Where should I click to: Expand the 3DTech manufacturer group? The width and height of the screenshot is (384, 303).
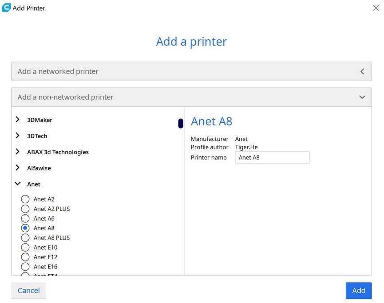17,136
